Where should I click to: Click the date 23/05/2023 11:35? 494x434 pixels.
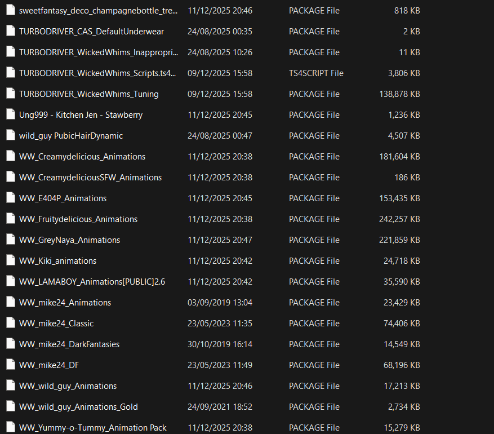220,324
